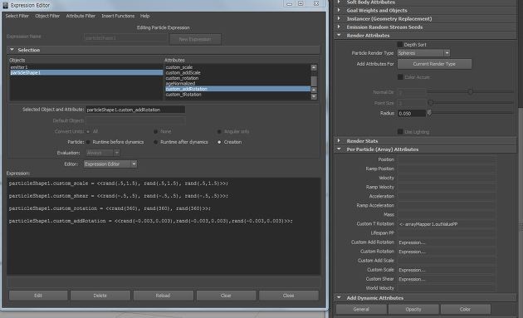Screen dimensions: 523x318
Task: Click the Reload button
Action: [x=163, y=296]
